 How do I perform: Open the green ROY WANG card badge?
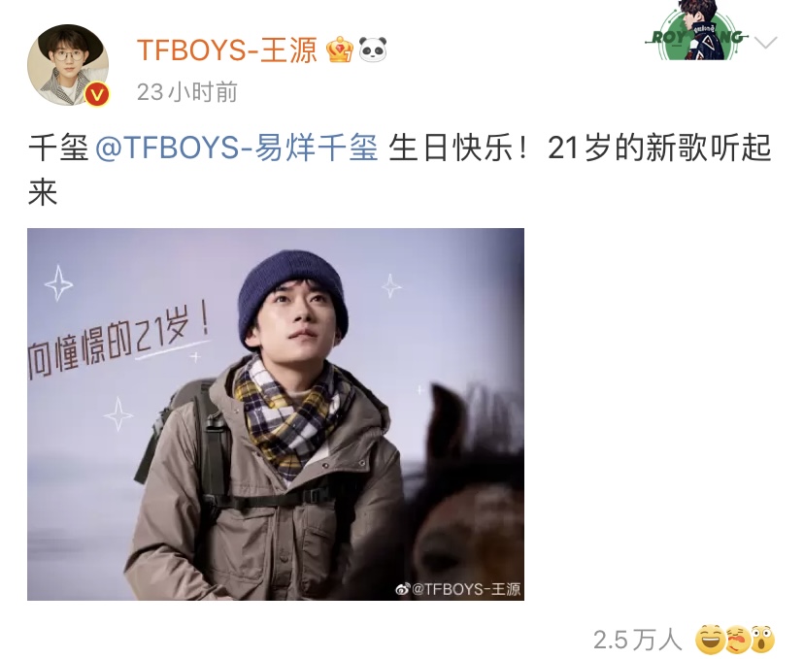[697, 30]
